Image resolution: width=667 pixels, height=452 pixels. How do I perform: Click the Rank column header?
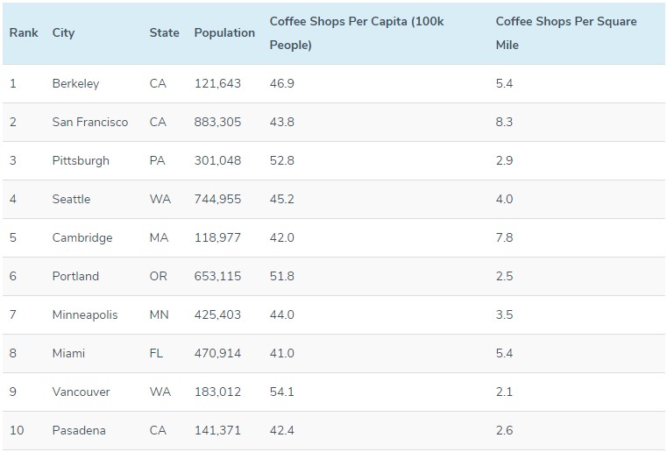[x=24, y=32]
